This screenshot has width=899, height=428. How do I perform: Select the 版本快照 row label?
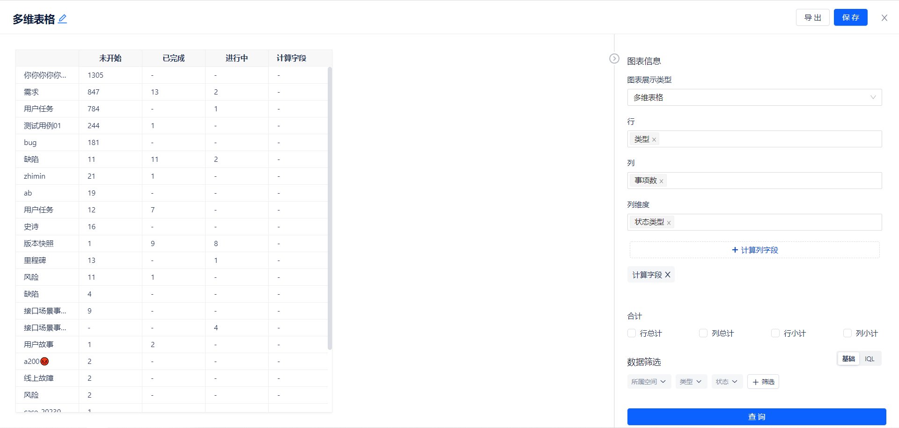[x=39, y=243]
